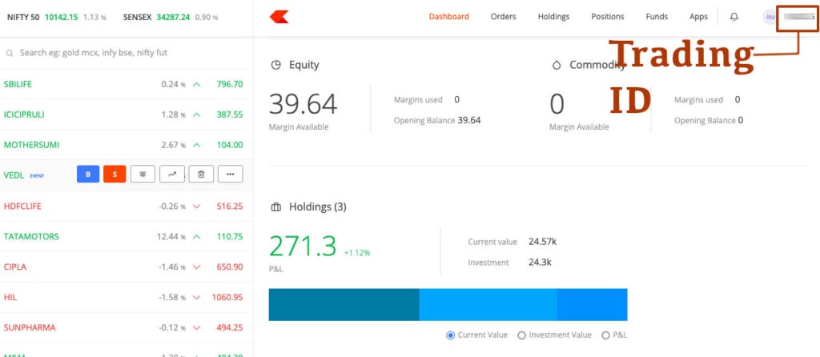Open the Holdings tab

(553, 17)
